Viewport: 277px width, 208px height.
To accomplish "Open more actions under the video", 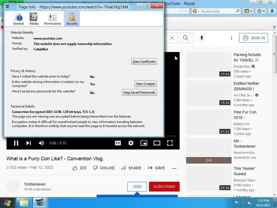I will 174,168.
